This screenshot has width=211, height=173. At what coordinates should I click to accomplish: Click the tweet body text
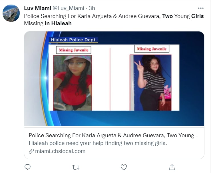pyautogui.click(x=114, y=20)
